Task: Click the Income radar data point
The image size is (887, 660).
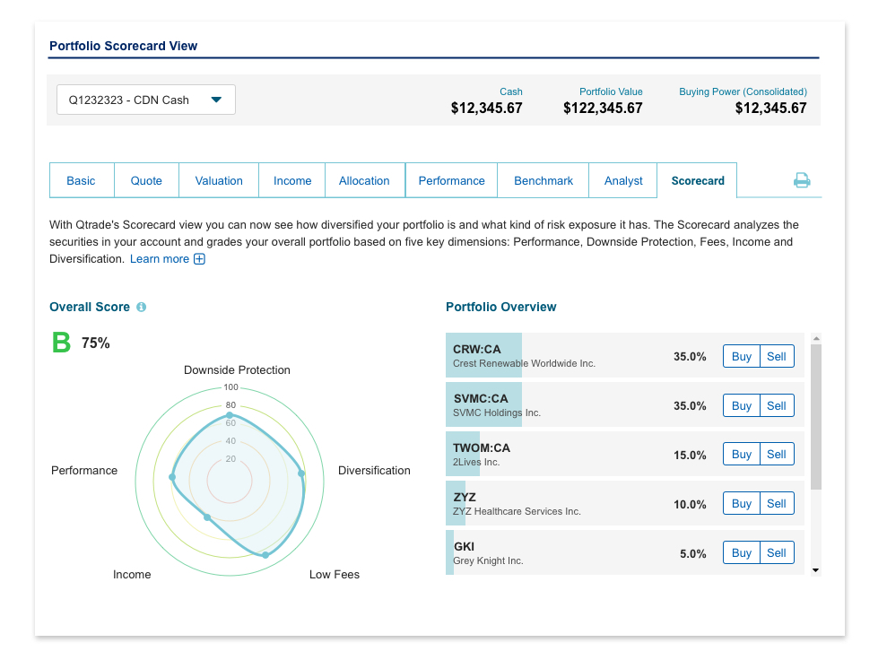Action: (x=207, y=517)
